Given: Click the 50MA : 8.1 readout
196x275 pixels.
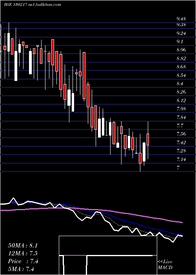Looking at the screenshot, I should 23,246.
